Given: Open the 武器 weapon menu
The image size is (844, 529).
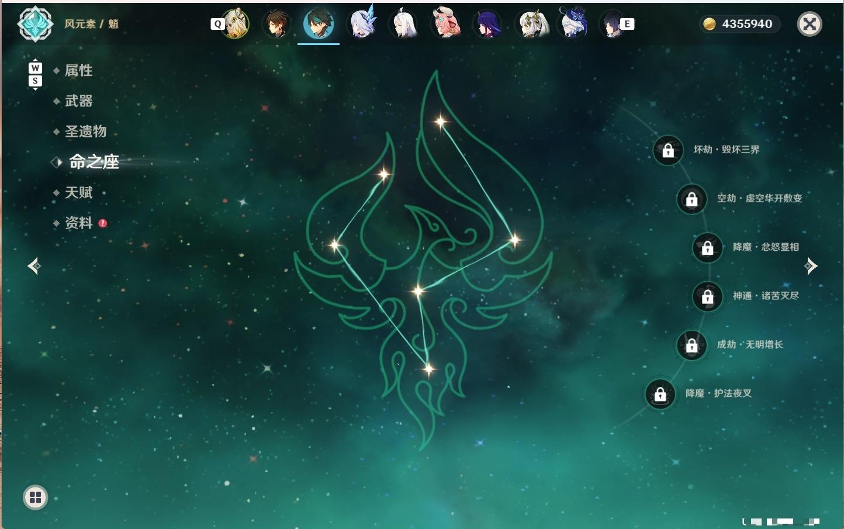Looking at the screenshot, I should point(78,101).
